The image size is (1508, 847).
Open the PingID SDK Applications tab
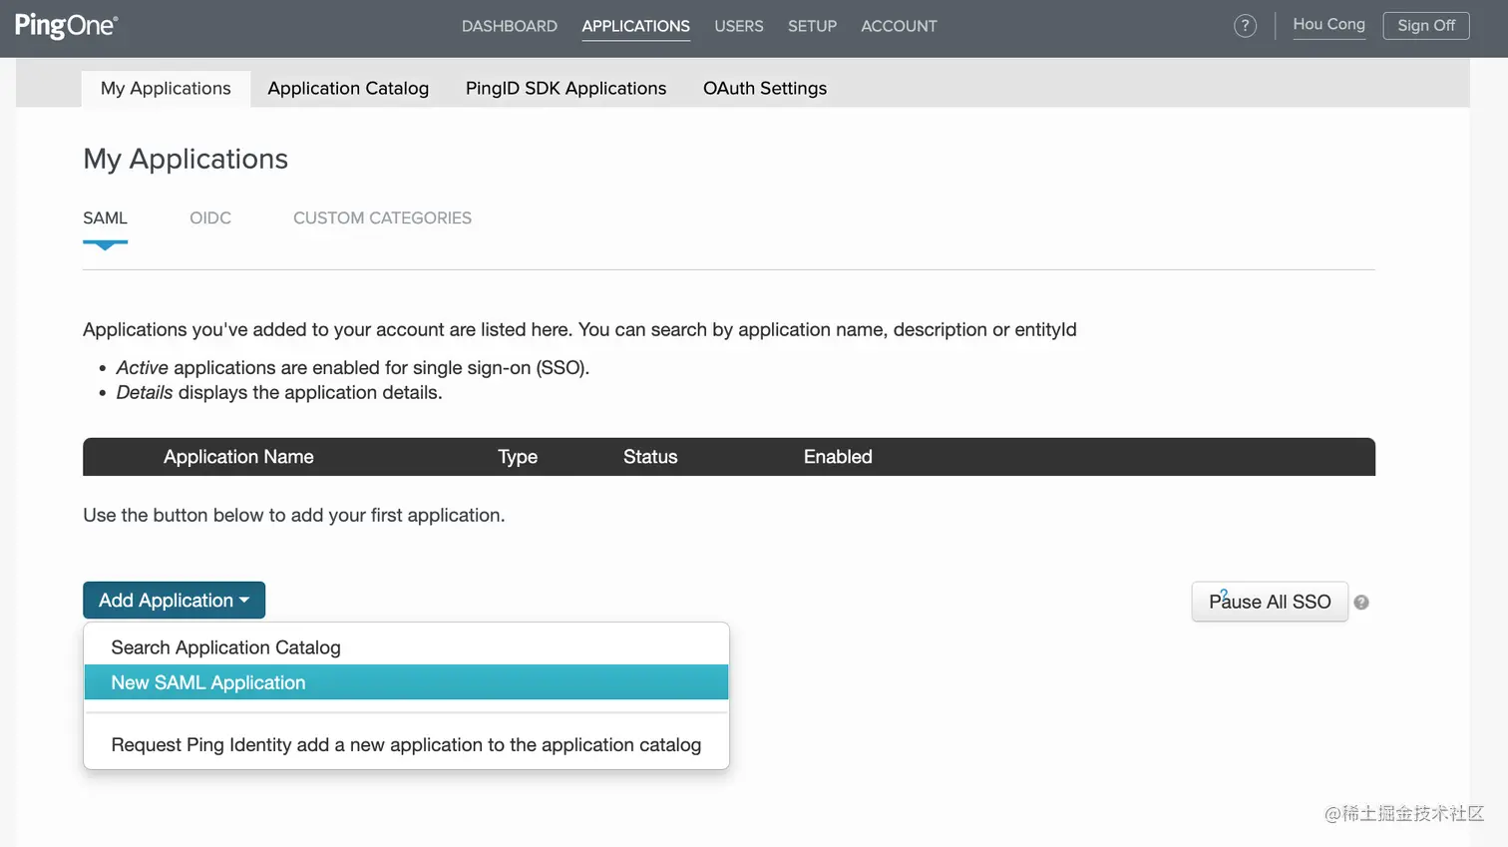point(565,88)
